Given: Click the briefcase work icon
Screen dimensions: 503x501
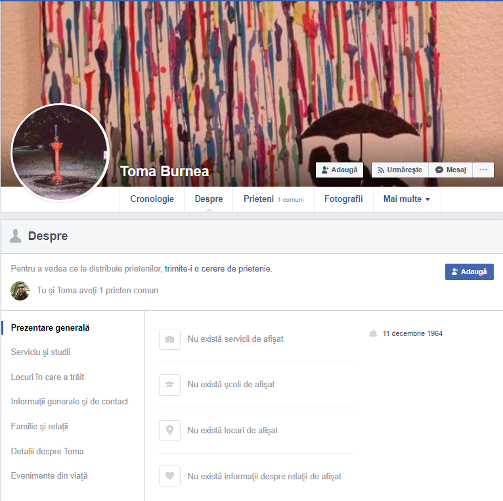Looking at the screenshot, I should point(169,339).
